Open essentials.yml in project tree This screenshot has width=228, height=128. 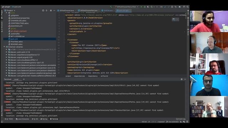[x=15, y=26]
